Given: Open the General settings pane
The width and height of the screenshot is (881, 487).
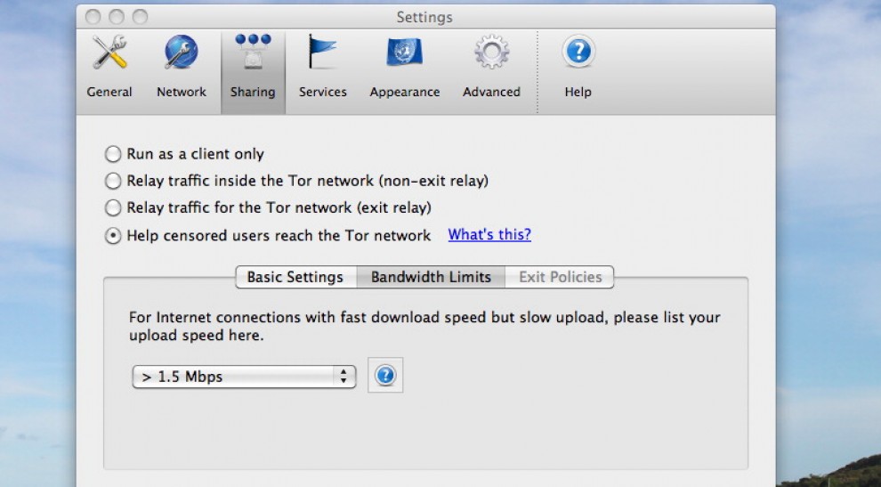Looking at the screenshot, I should coord(109,67).
